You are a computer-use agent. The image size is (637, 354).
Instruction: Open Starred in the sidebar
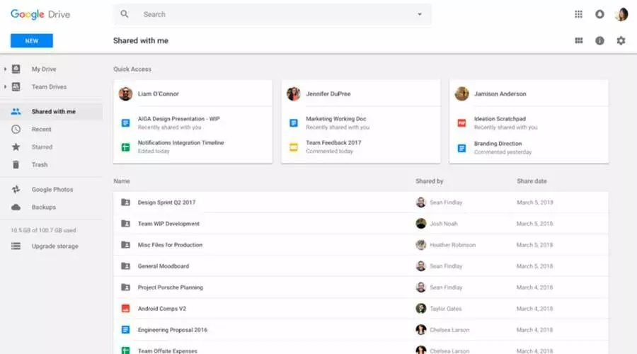pyautogui.click(x=42, y=147)
